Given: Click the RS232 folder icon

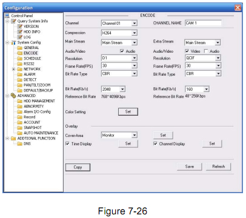Looking at the screenshot, I should point(20,64).
